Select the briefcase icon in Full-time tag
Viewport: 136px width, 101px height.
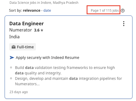point(14,47)
